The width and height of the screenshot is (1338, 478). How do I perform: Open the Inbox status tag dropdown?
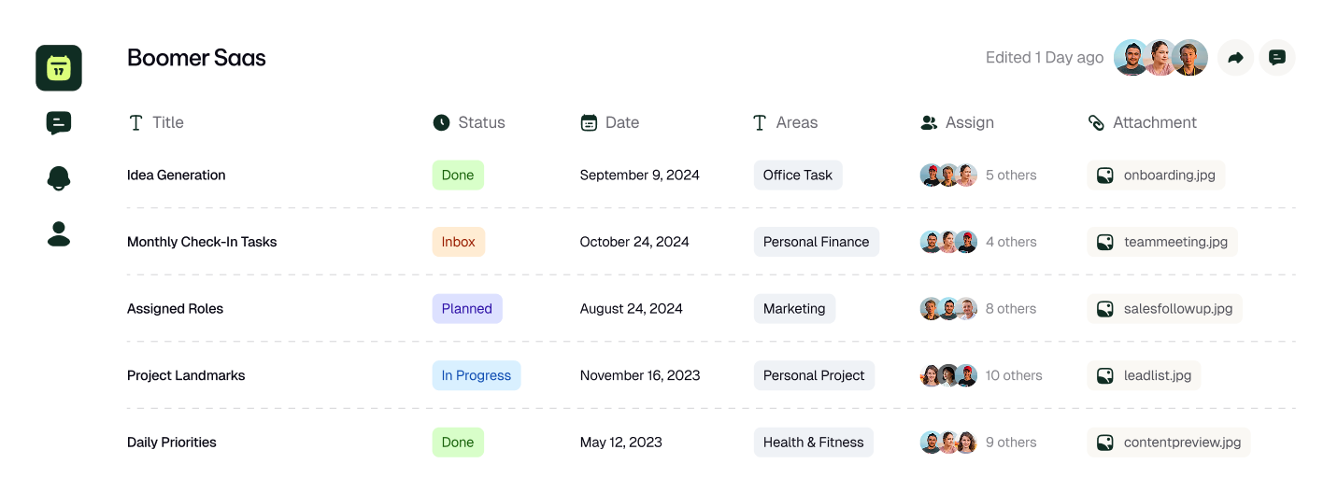459,242
